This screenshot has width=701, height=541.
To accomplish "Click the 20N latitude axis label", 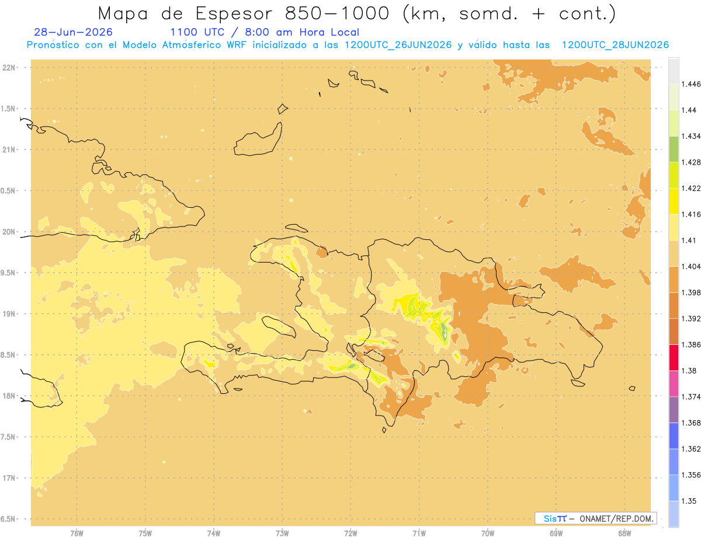I will point(9,232).
